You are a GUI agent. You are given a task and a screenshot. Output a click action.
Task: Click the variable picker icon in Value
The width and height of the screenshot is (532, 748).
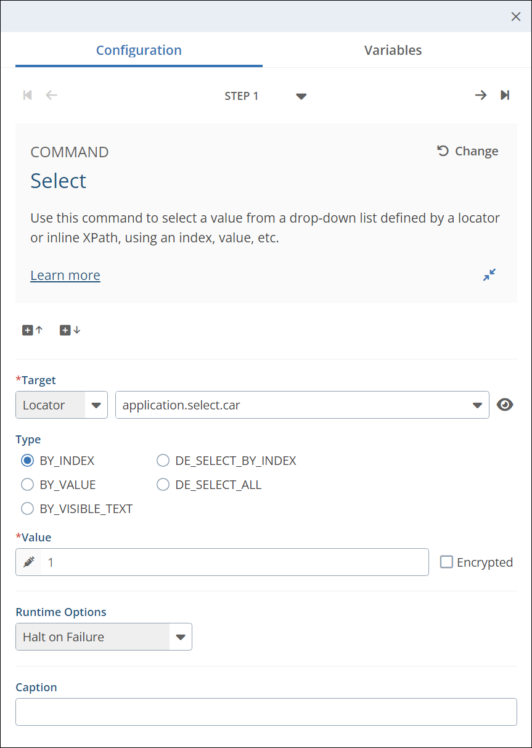[29, 562]
